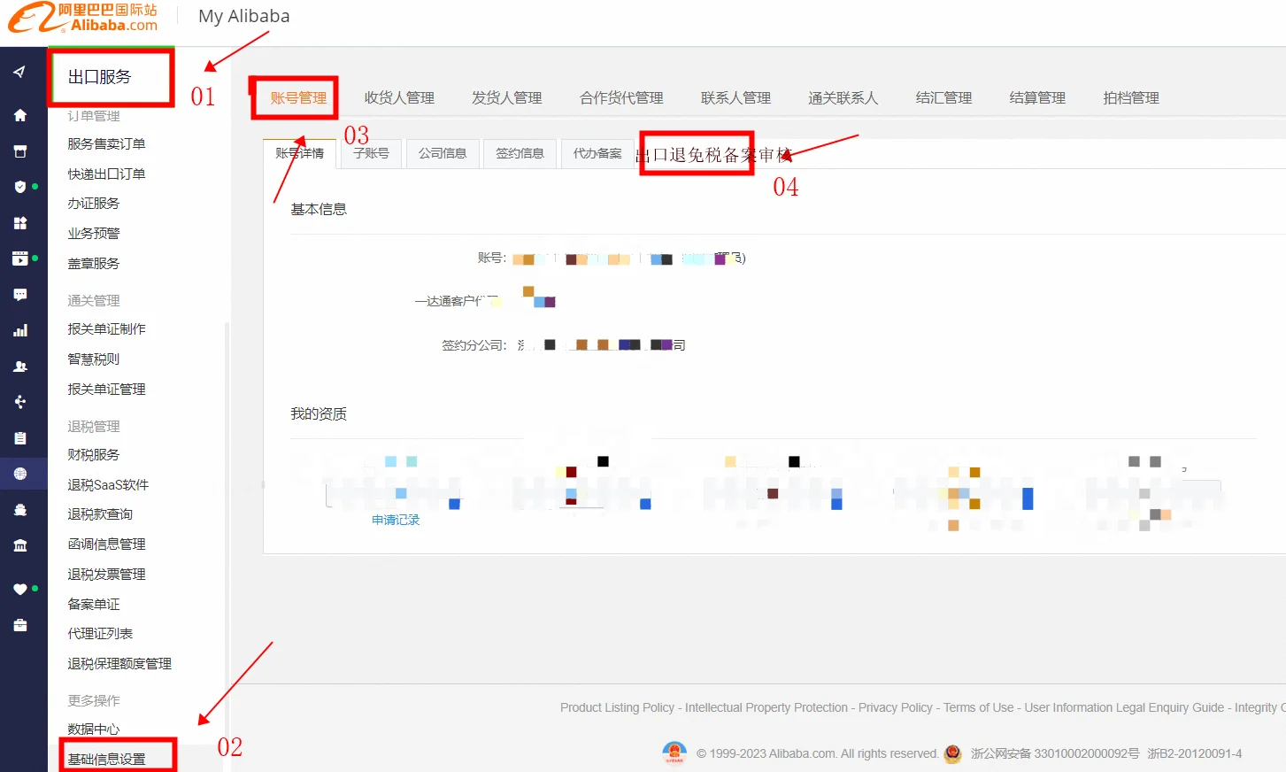The width and height of the screenshot is (1286, 772).
Task: Select the ship logistics sidebar icon
Action: [x=20, y=510]
